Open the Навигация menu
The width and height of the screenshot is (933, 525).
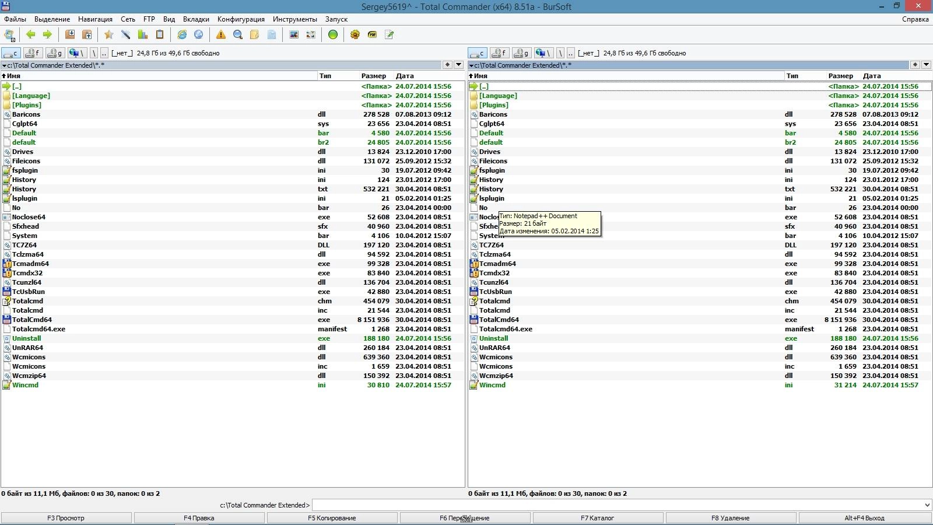(95, 19)
